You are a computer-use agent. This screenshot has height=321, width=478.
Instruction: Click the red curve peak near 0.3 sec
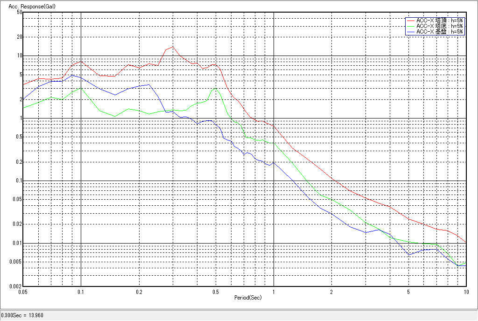point(172,47)
